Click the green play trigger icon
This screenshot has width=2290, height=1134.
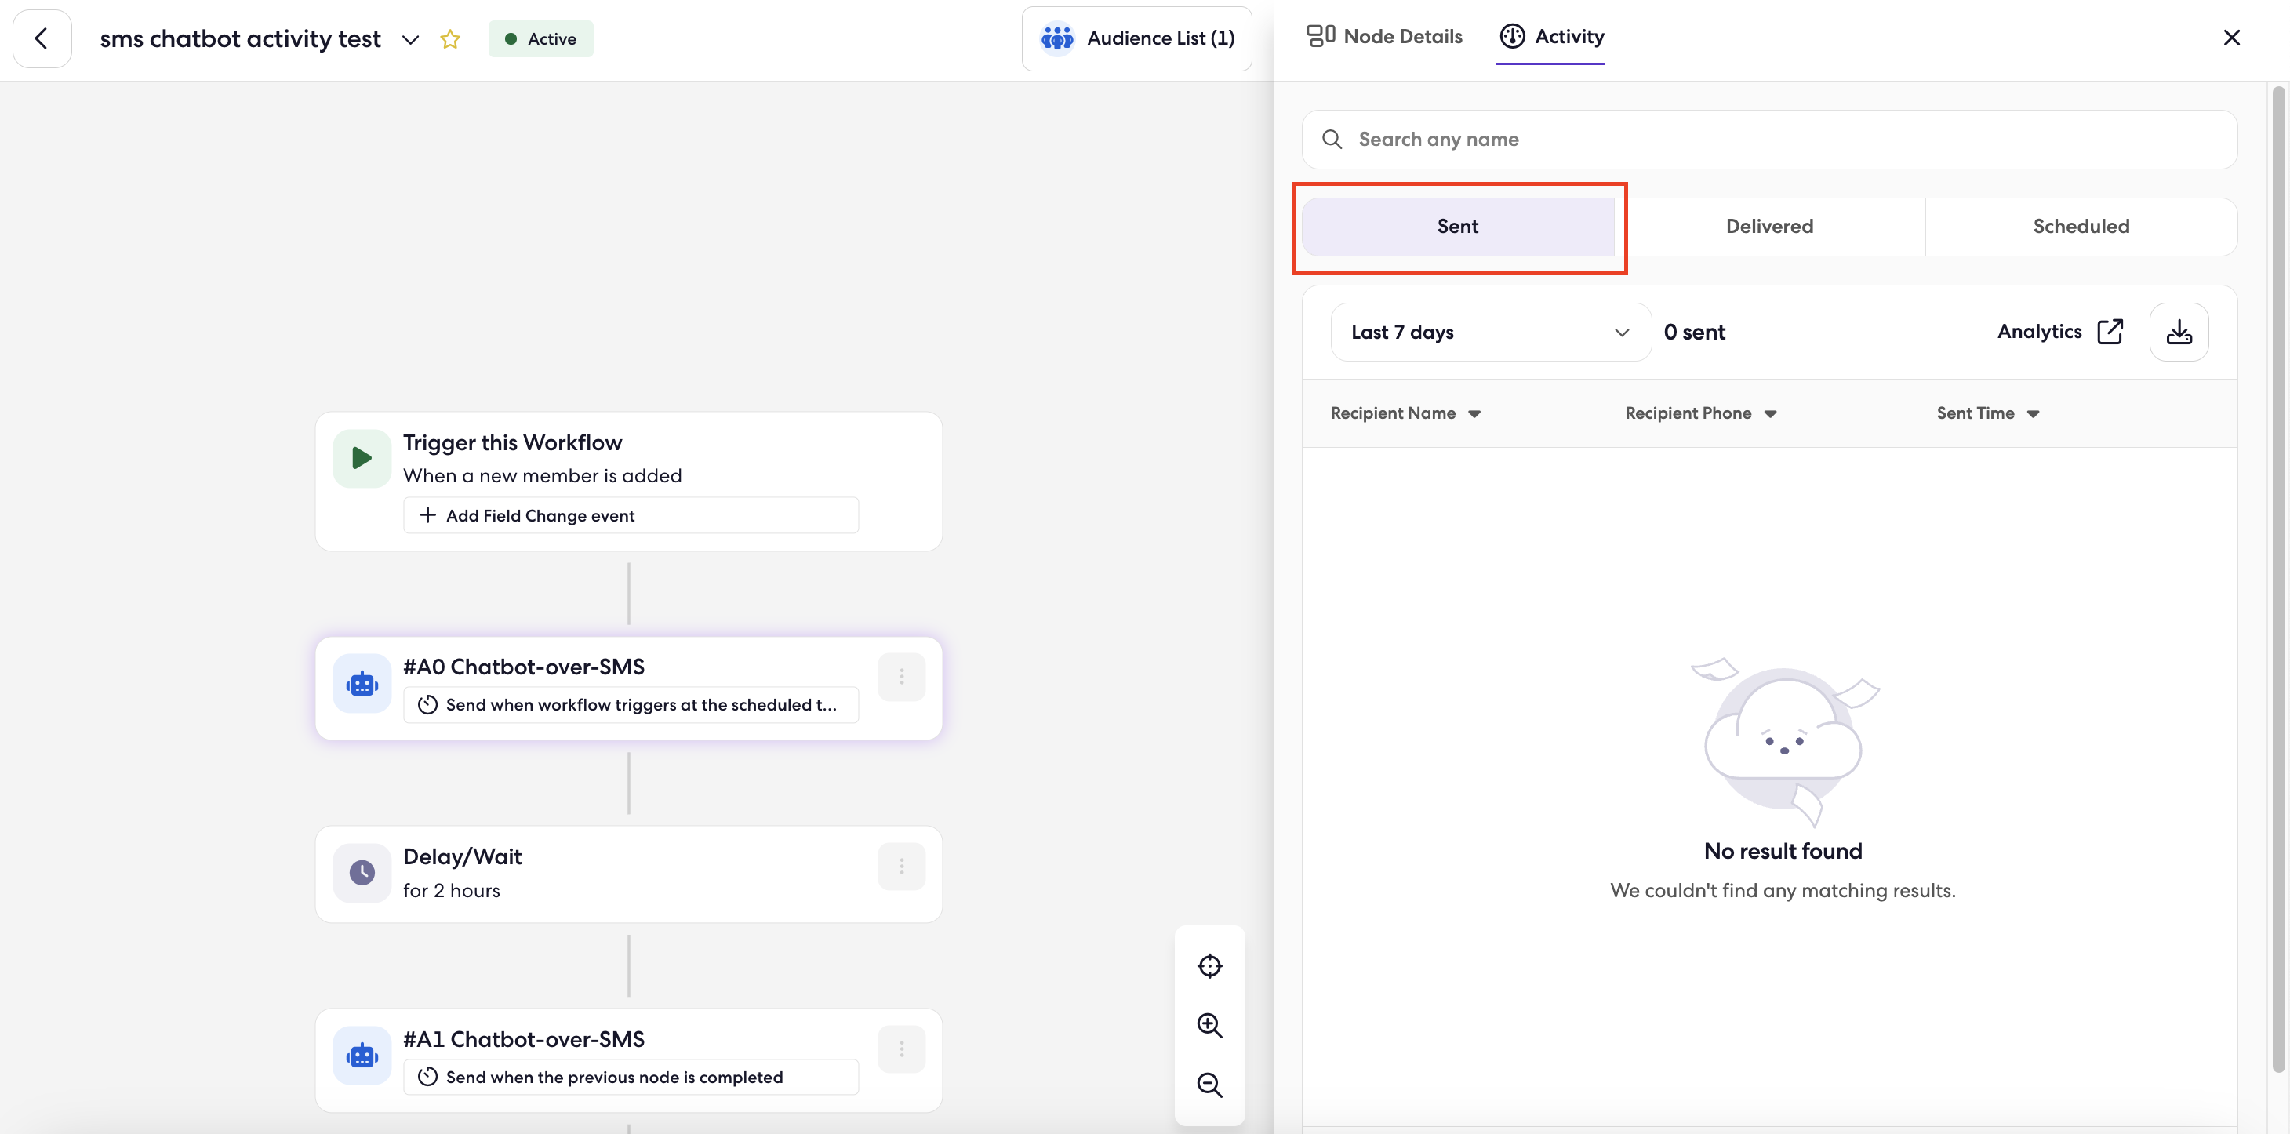tap(362, 459)
